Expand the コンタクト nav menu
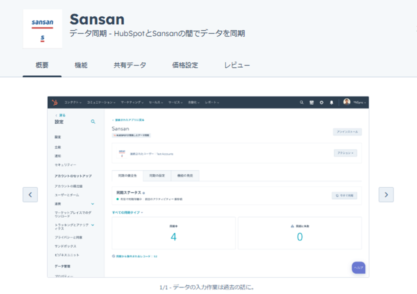This screenshot has height=294, width=417. [x=72, y=102]
